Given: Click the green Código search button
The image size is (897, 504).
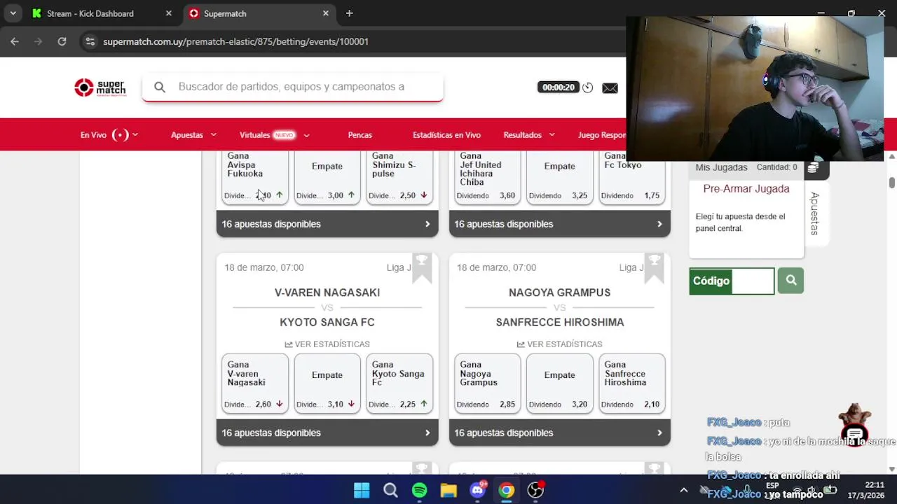Looking at the screenshot, I should tap(790, 281).
